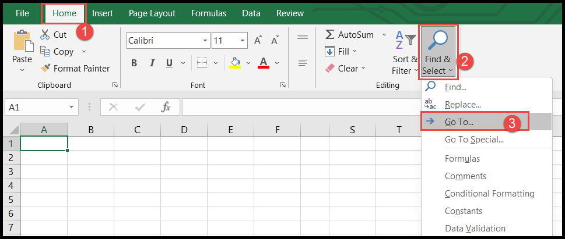Click the AutoSum sigma icon

click(x=329, y=34)
